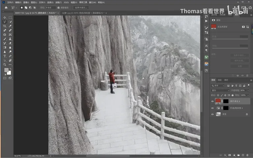Open the 滤镜(T) menu
Viewport: 253px width, 158px height.
click(x=58, y=2)
